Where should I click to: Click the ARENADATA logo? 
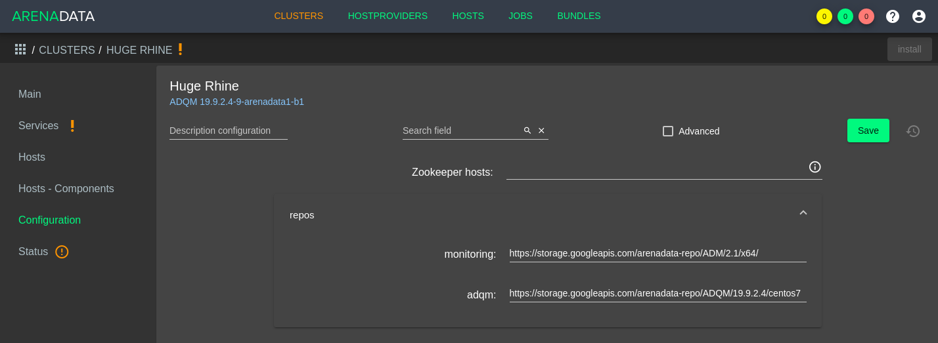(x=53, y=16)
